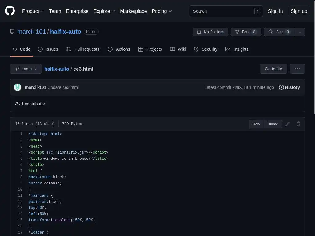Image resolution: width=315 pixels, height=236 pixels.
Task: Open the Actions tab
Action: point(119,49)
